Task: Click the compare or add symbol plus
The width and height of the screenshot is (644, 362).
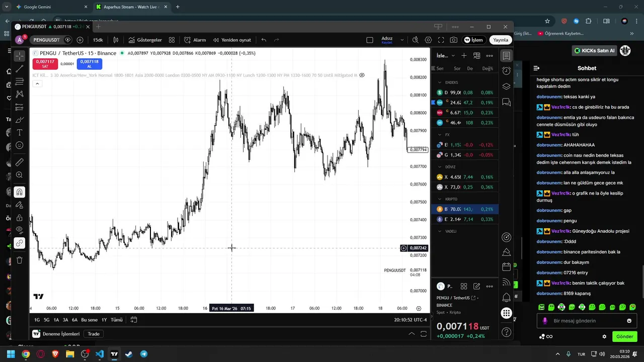Action: point(80,40)
